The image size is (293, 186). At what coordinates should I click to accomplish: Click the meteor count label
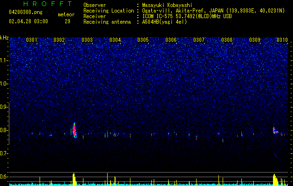pos(66,14)
